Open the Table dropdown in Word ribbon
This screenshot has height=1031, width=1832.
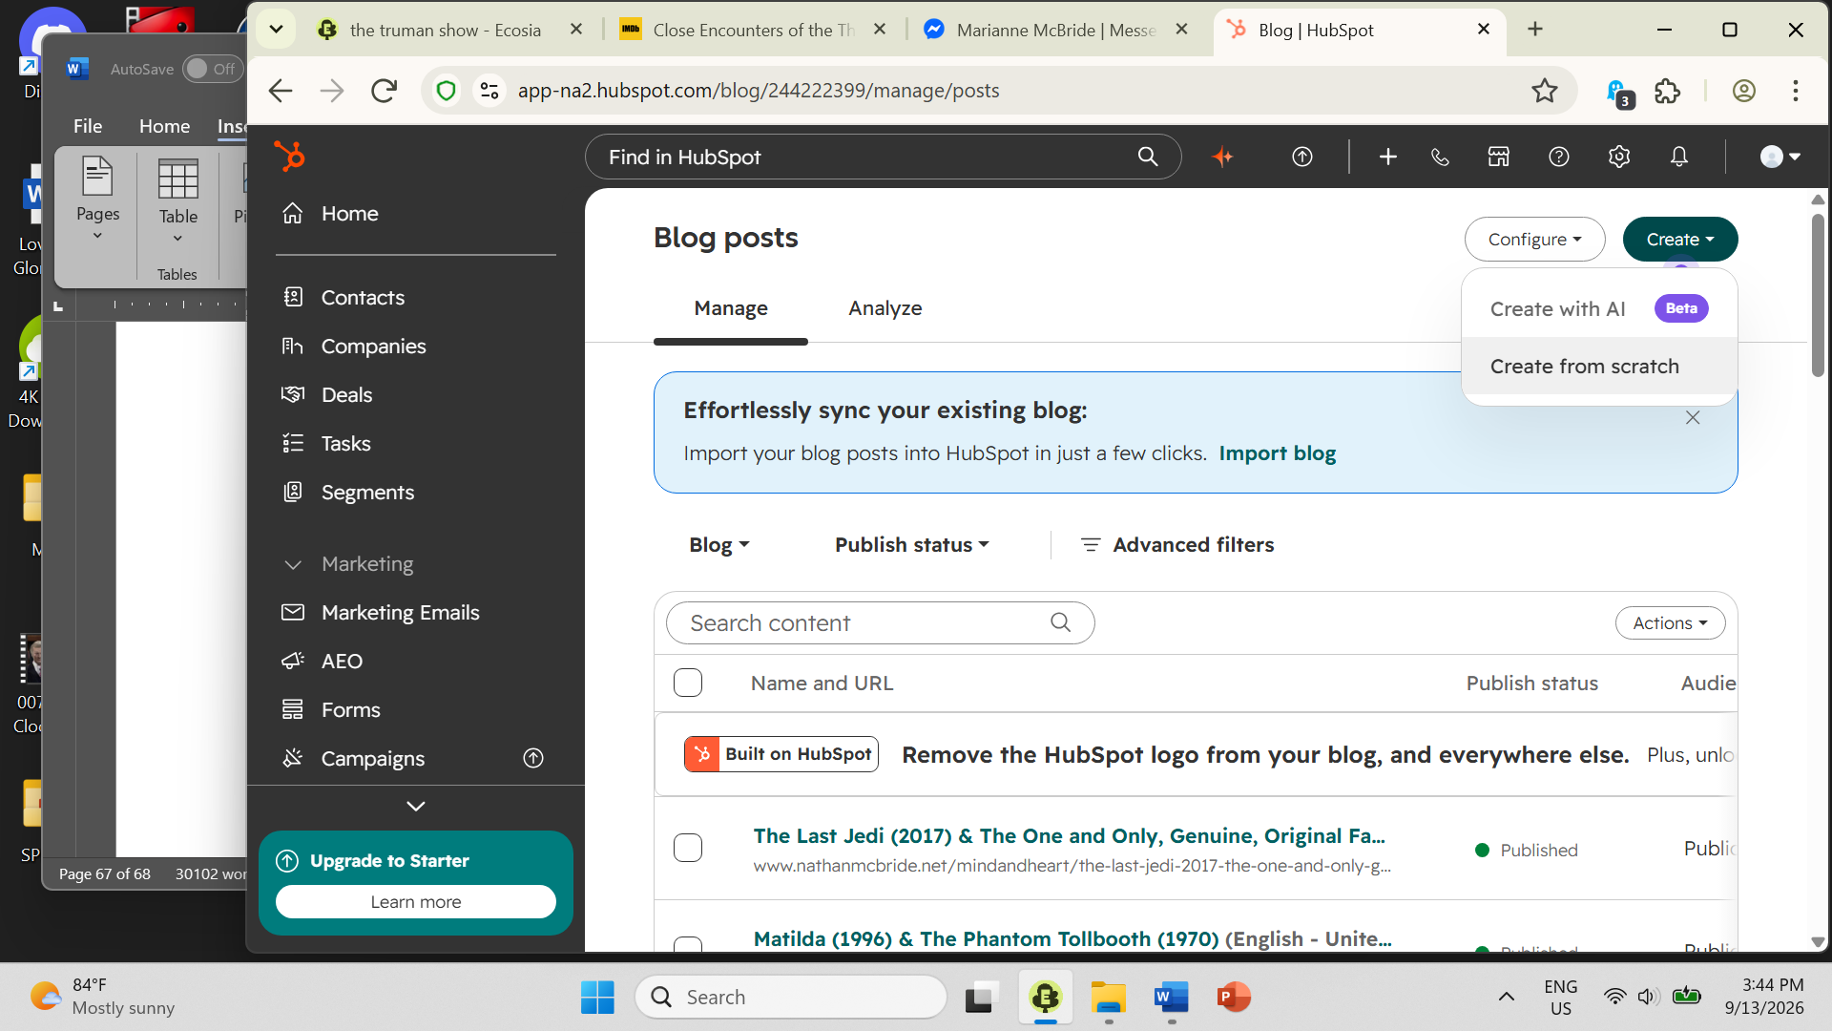tap(178, 202)
